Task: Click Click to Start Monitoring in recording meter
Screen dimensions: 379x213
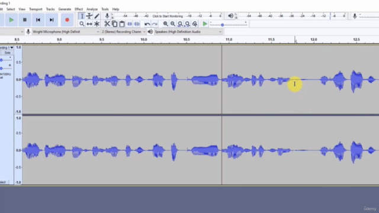Action: tap(168, 16)
